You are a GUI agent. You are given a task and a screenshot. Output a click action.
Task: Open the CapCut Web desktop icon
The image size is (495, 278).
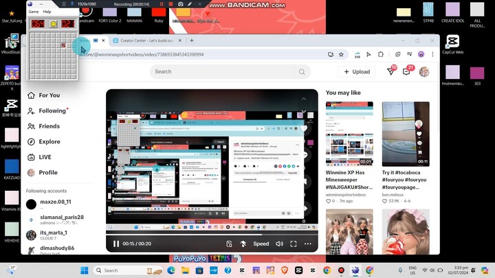pos(452,45)
